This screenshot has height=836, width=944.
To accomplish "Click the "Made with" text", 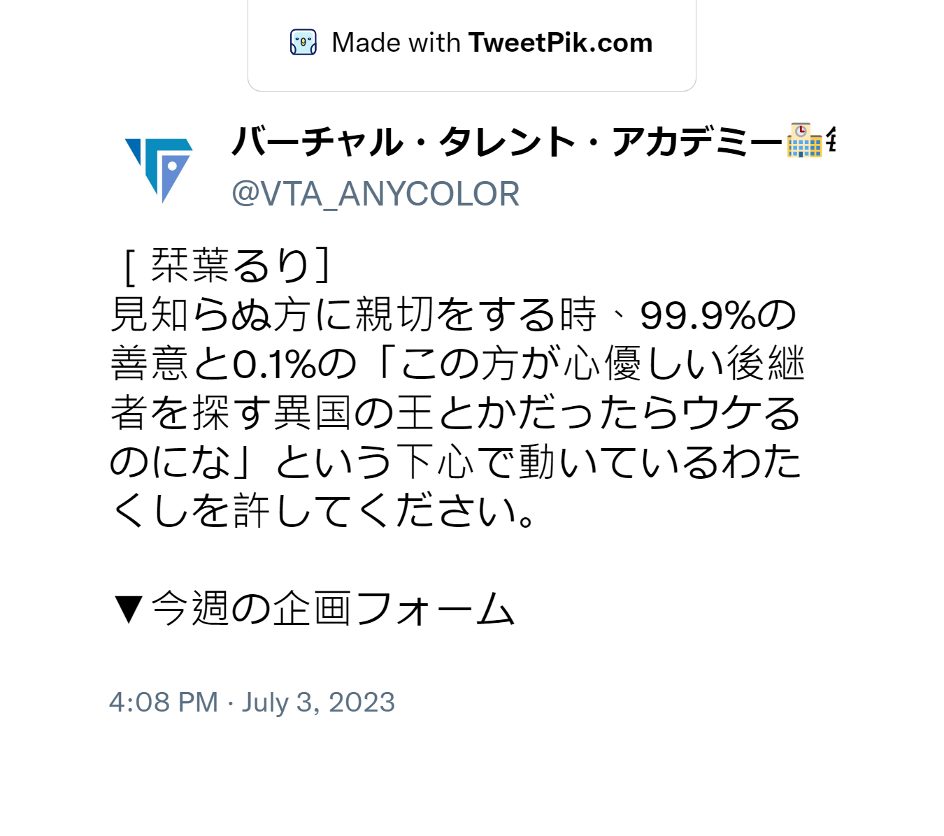I will coord(396,43).
